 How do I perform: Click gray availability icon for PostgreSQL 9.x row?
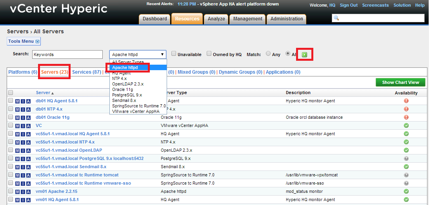[406, 158]
